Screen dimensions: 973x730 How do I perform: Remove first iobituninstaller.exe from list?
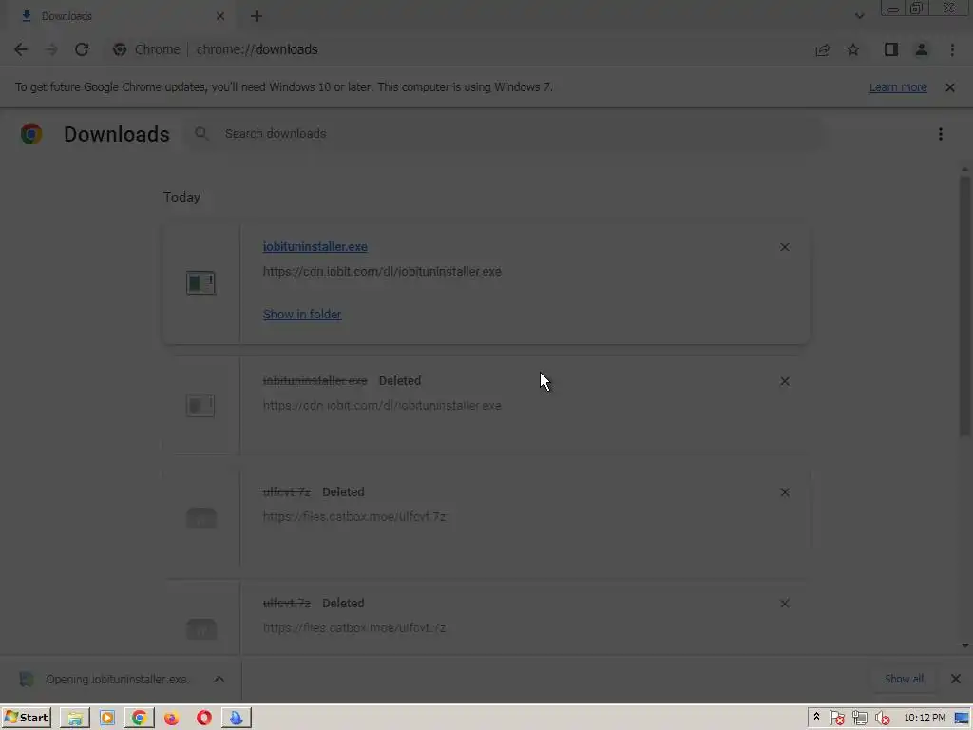click(x=784, y=247)
